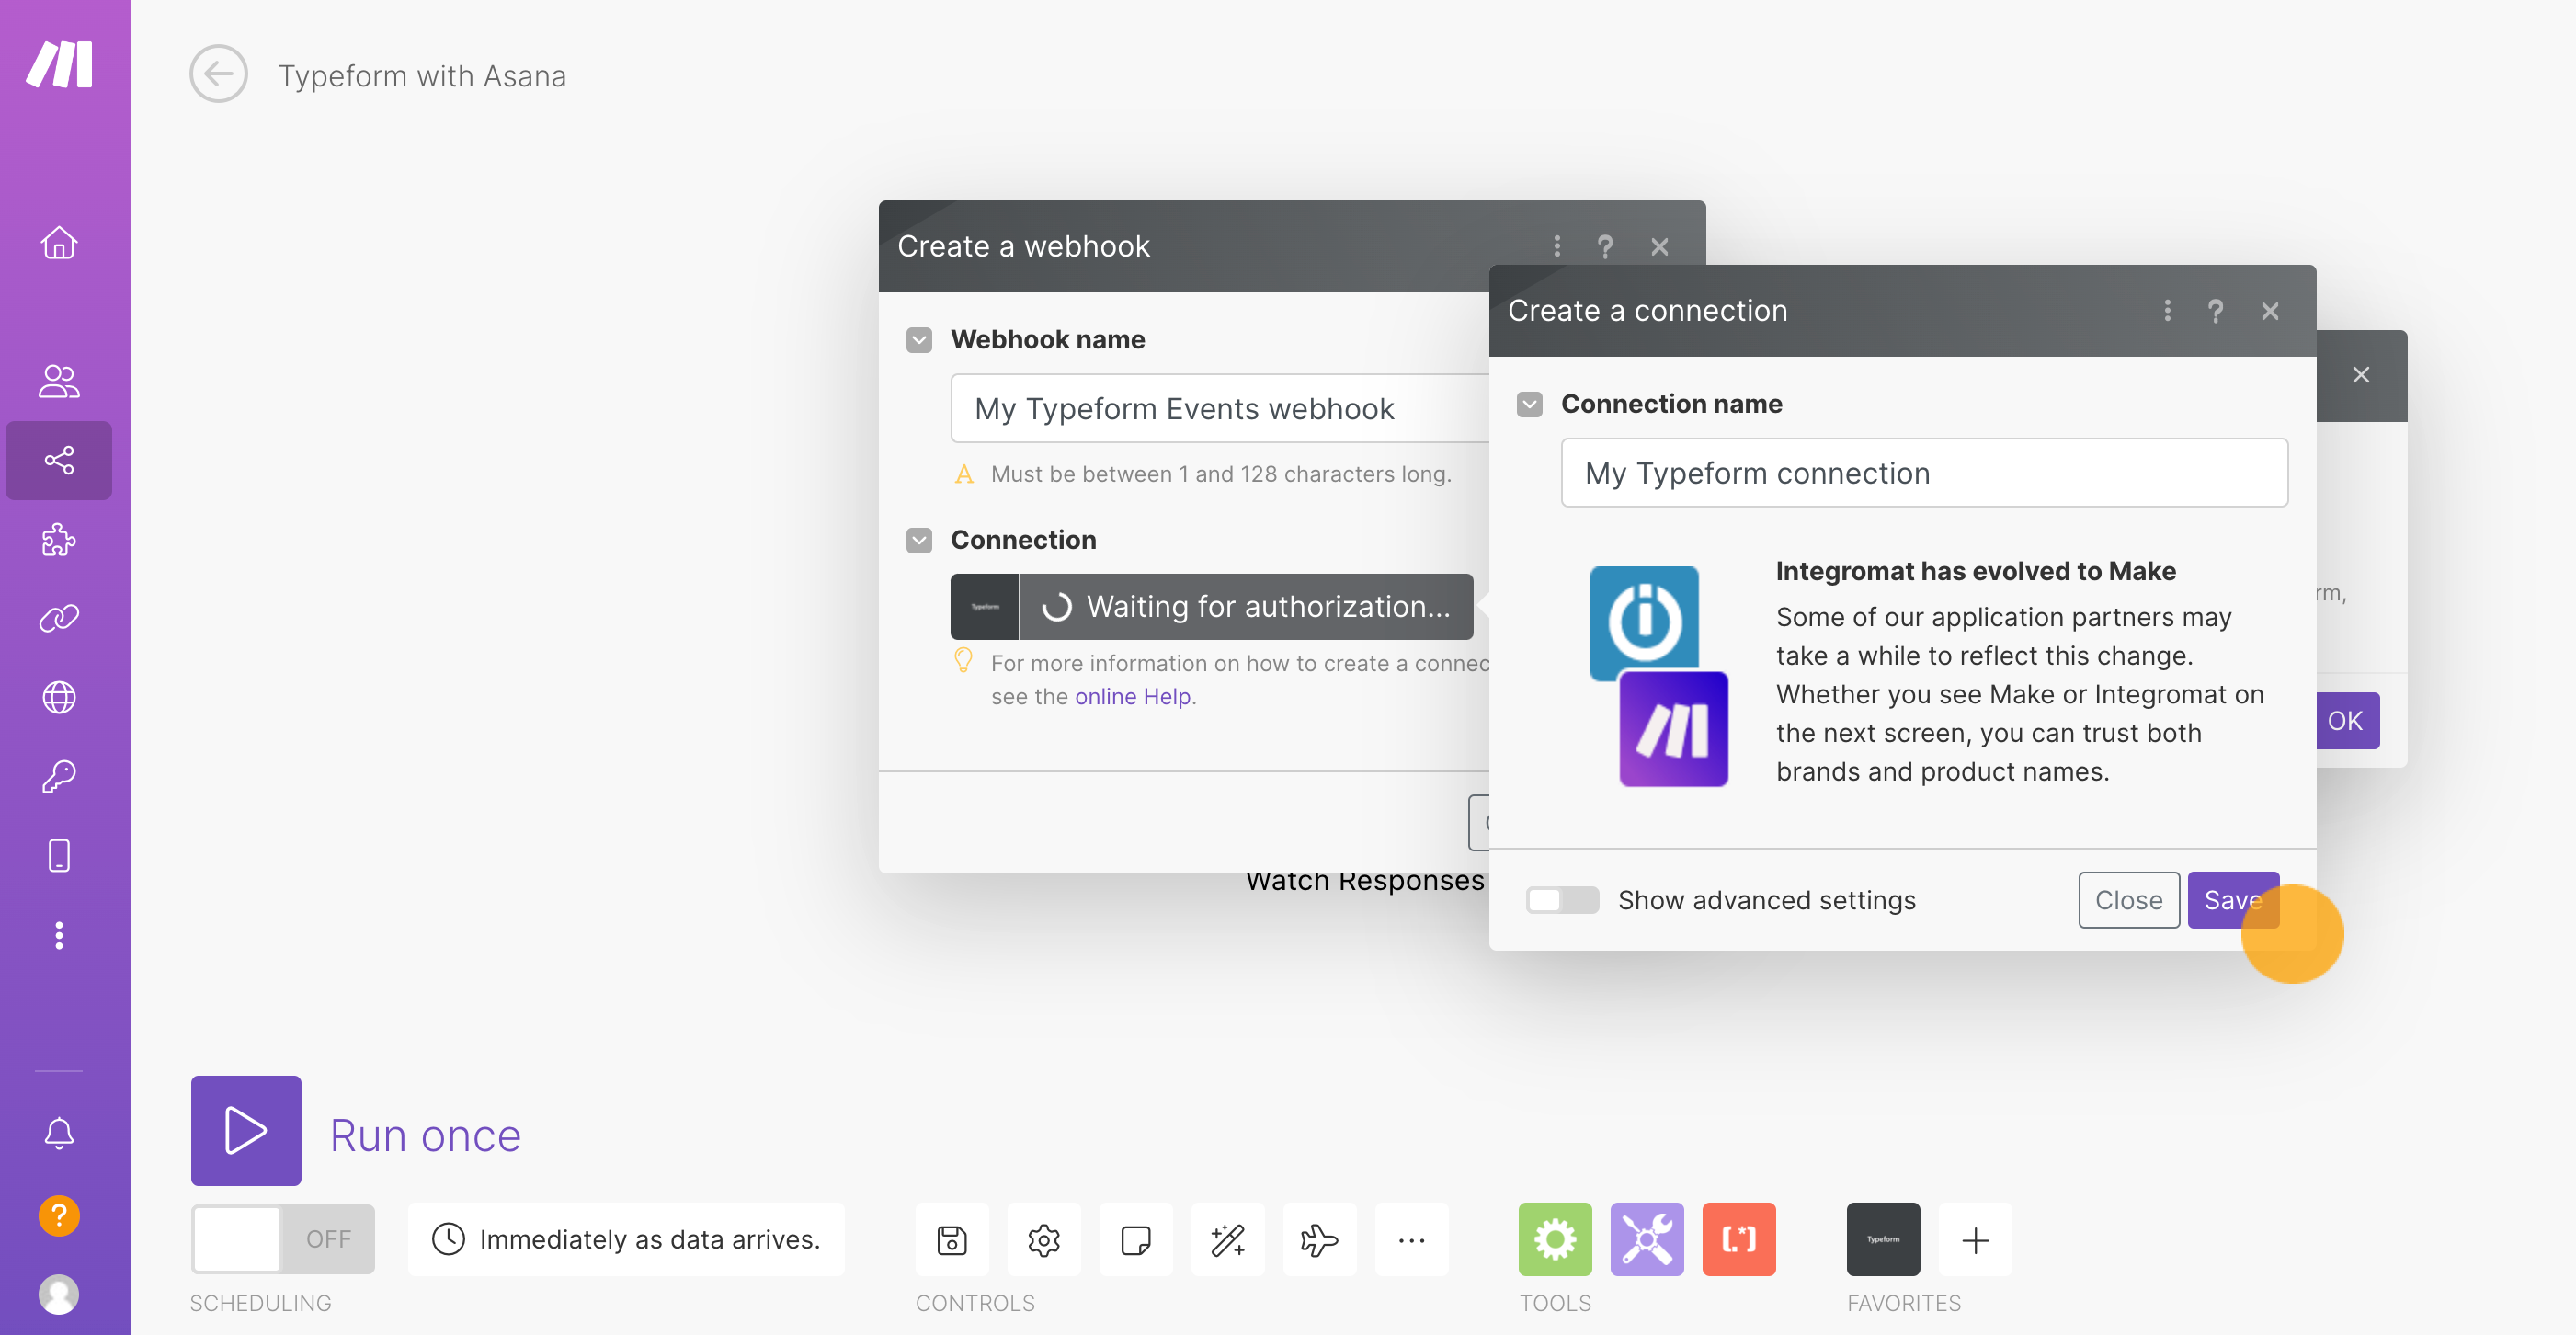Enable Show advanced settings switch

pyautogui.click(x=1562, y=900)
